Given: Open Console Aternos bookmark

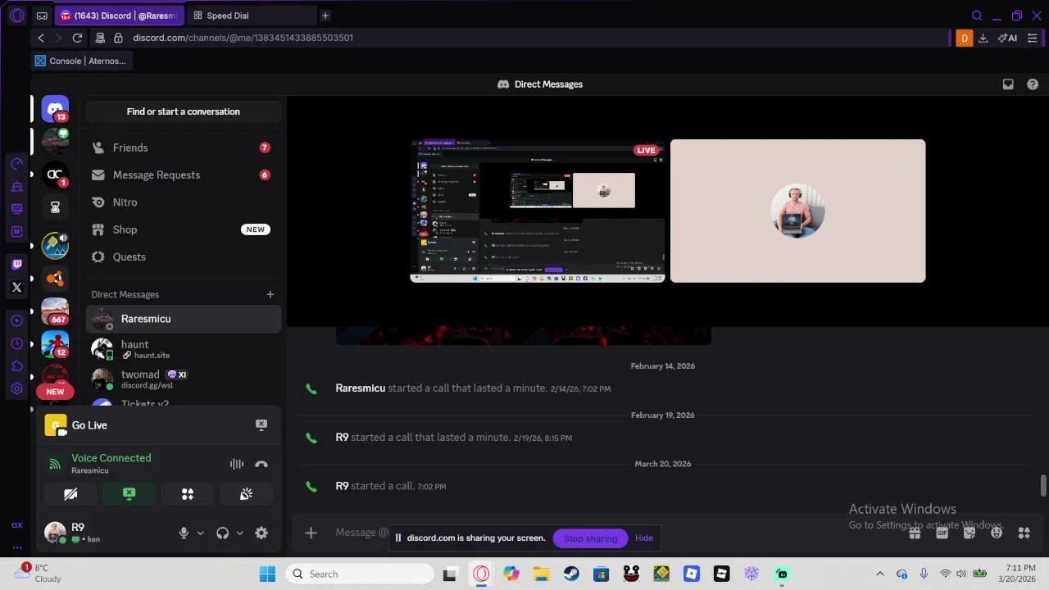Looking at the screenshot, I should point(80,61).
